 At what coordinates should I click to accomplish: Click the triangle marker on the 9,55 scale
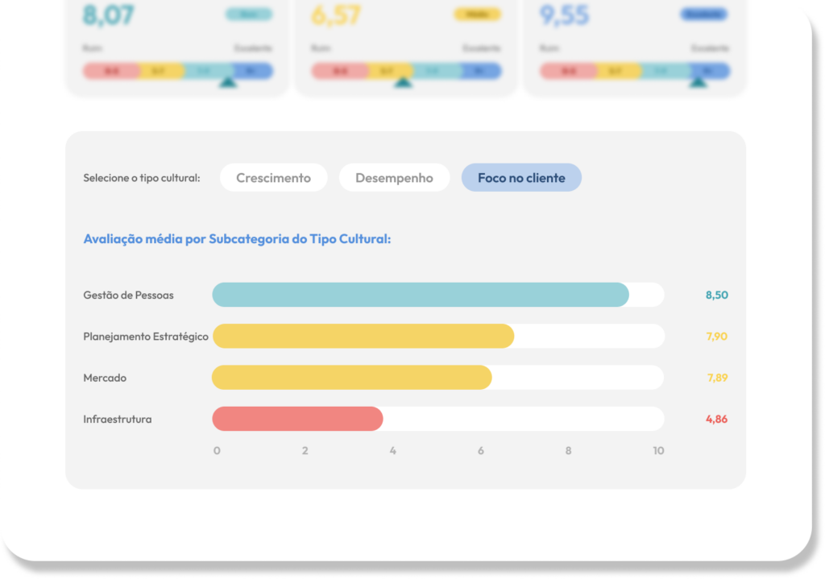tap(698, 81)
